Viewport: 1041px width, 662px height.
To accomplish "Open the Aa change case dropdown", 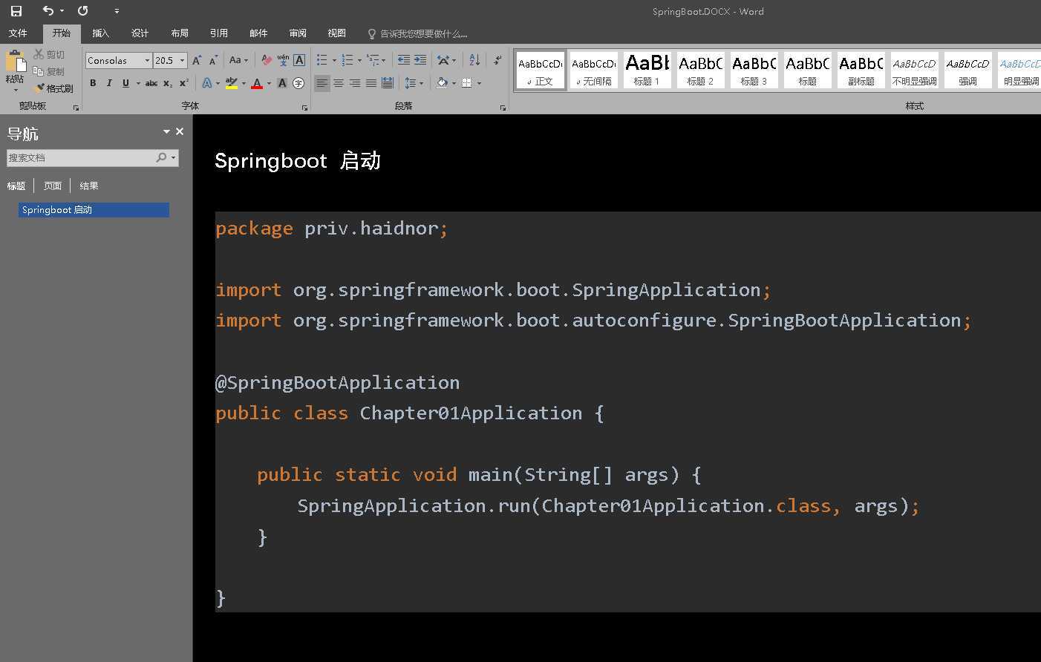I will coord(238,61).
